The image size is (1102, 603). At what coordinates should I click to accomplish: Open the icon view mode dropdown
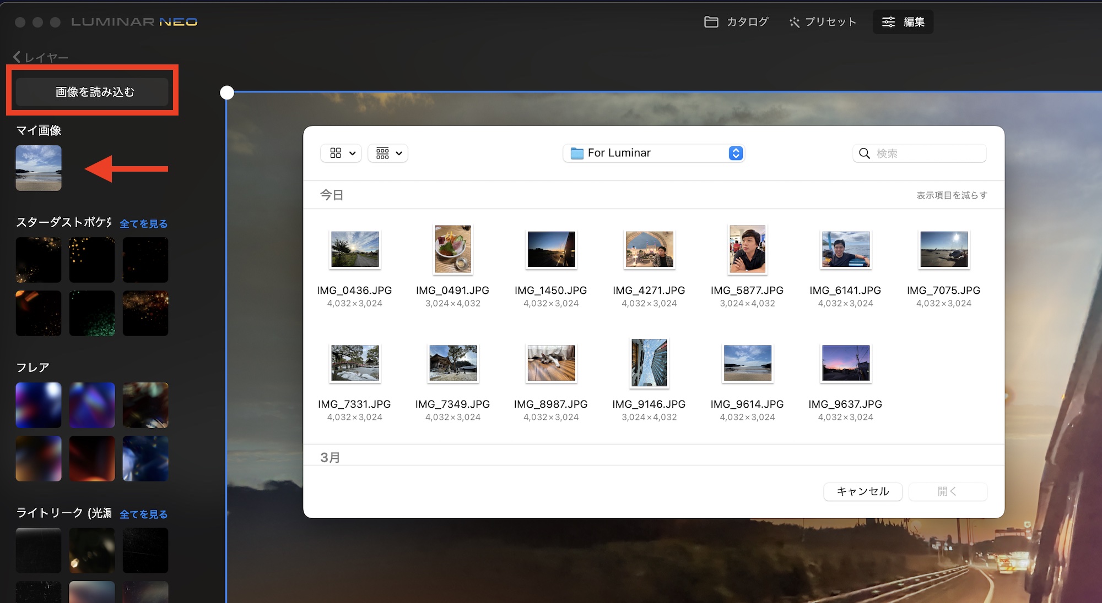click(341, 153)
